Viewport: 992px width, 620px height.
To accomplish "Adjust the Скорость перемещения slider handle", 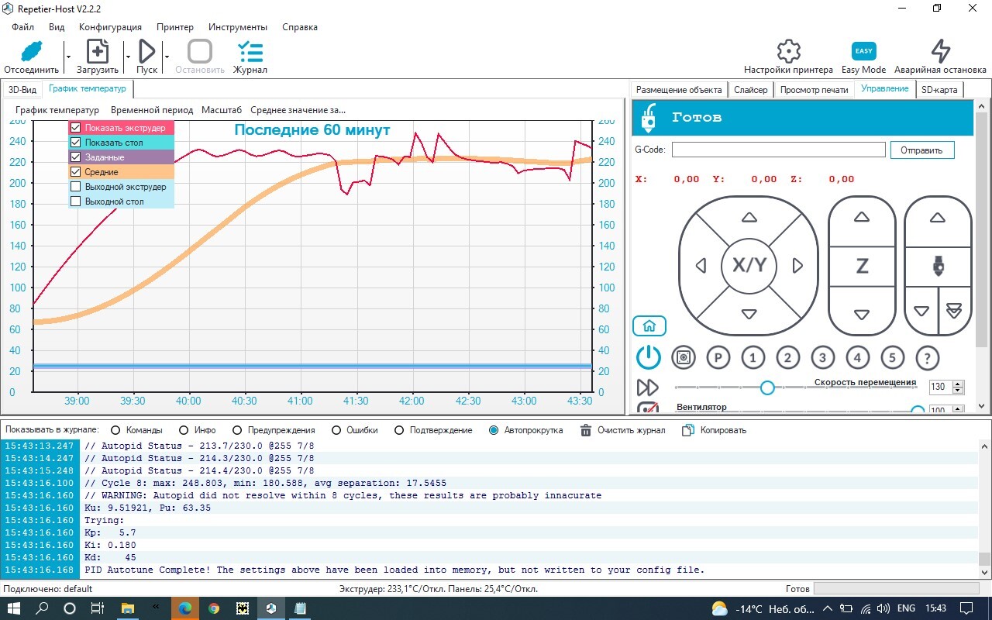I will (x=767, y=387).
